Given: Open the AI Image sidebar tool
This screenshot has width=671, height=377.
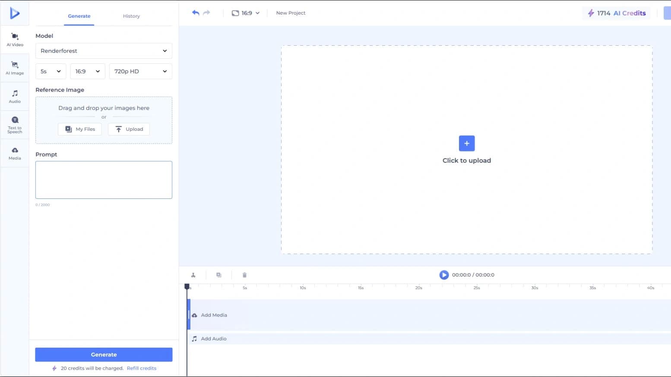Looking at the screenshot, I should pos(15,68).
